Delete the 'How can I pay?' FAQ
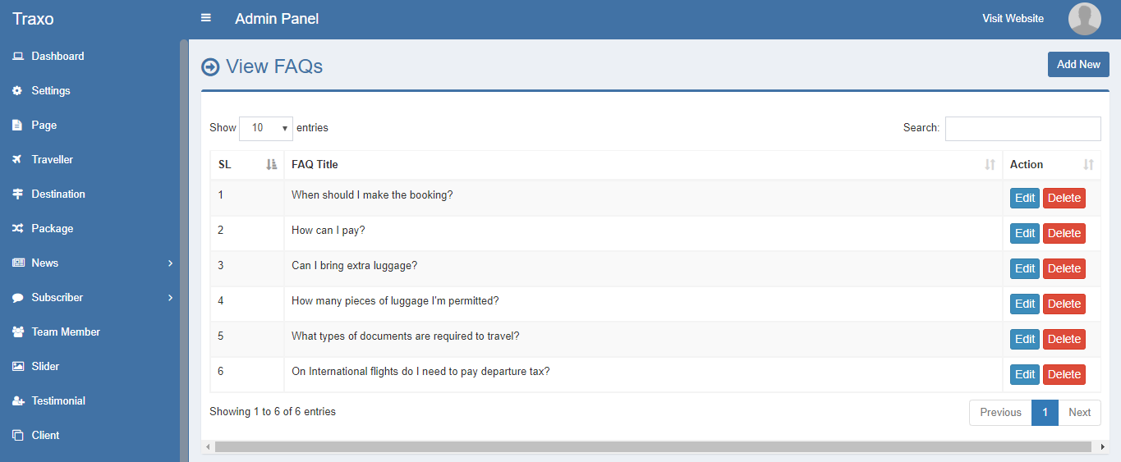The width and height of the screenshot is (1121, 462). pos(1064,234)
